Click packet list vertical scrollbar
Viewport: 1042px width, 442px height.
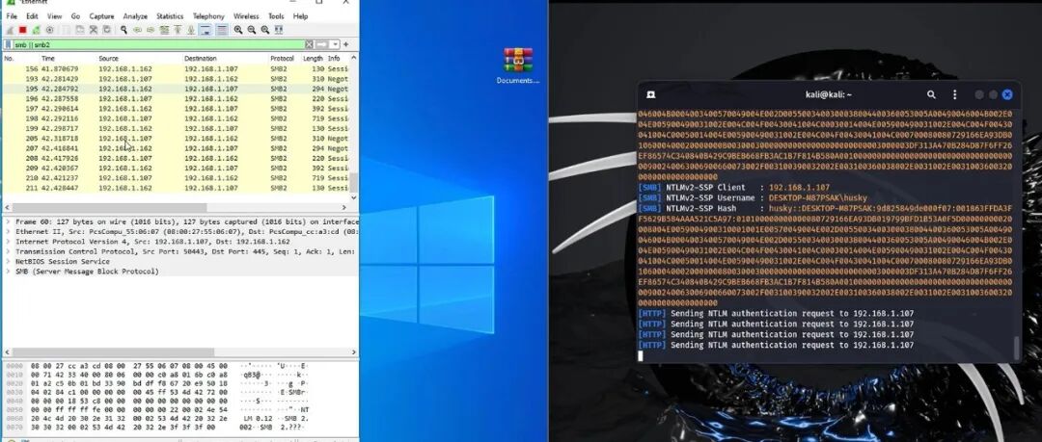pyautogui.click(x=353, y=183)
